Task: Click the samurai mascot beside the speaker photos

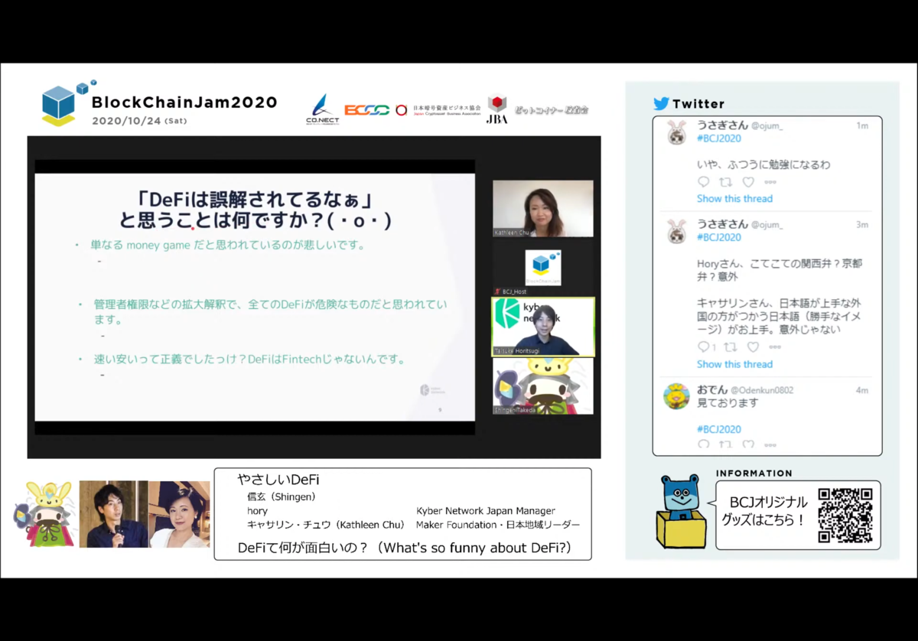Action: tap(44, 513)
